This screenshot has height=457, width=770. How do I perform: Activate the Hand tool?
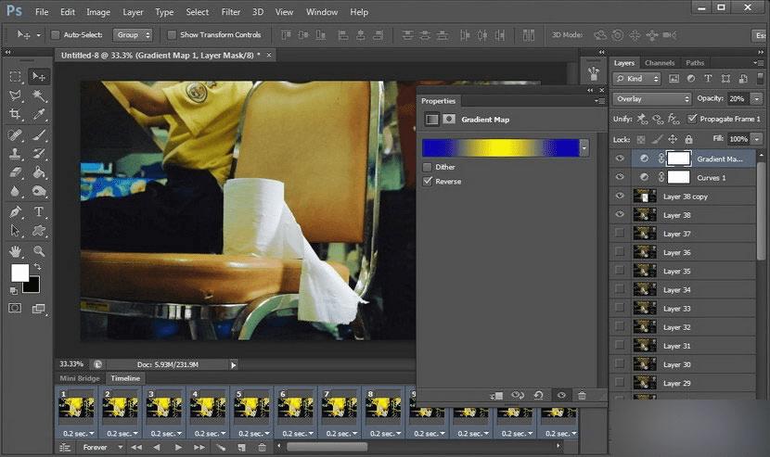[16, 250]
